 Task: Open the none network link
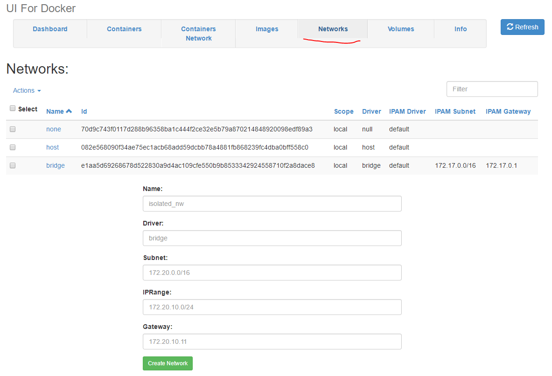(x=54, y=130)
